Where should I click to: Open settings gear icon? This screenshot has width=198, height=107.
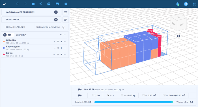coord(66,4)
